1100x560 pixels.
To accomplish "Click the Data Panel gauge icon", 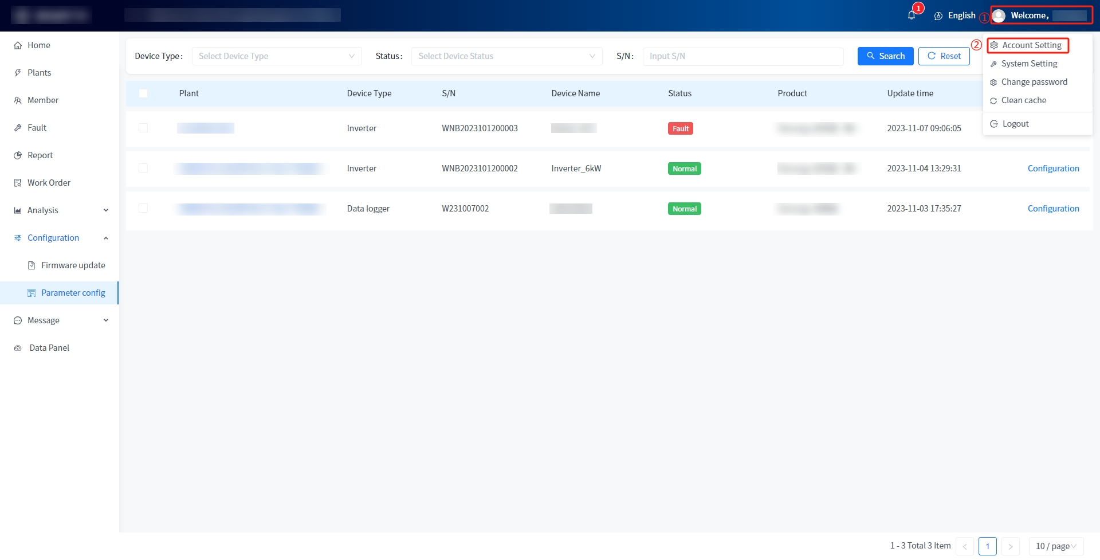I will (18, 348).
